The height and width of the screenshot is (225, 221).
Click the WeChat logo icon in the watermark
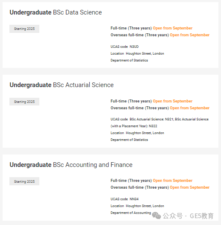pyautogui.click(x=156, y=216)
